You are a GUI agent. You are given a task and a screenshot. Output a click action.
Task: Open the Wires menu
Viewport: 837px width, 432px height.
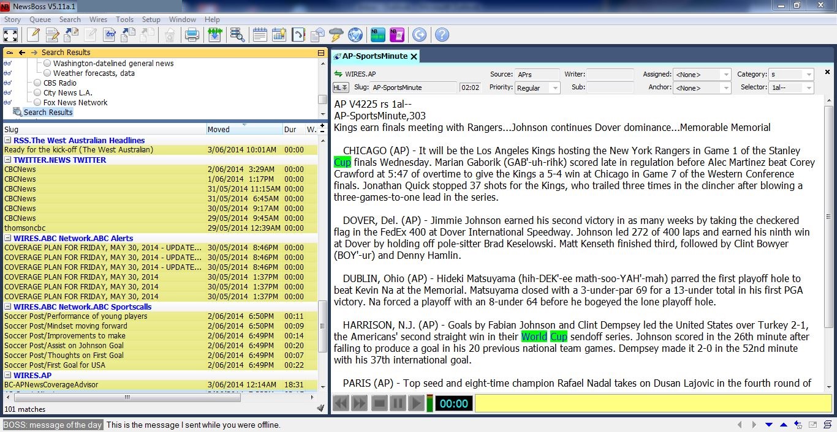98,20
